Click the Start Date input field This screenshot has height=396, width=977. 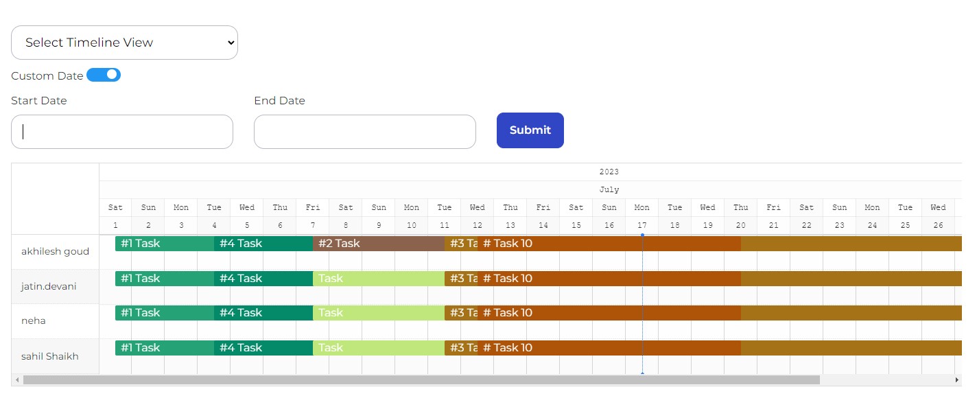pos(121,131)
